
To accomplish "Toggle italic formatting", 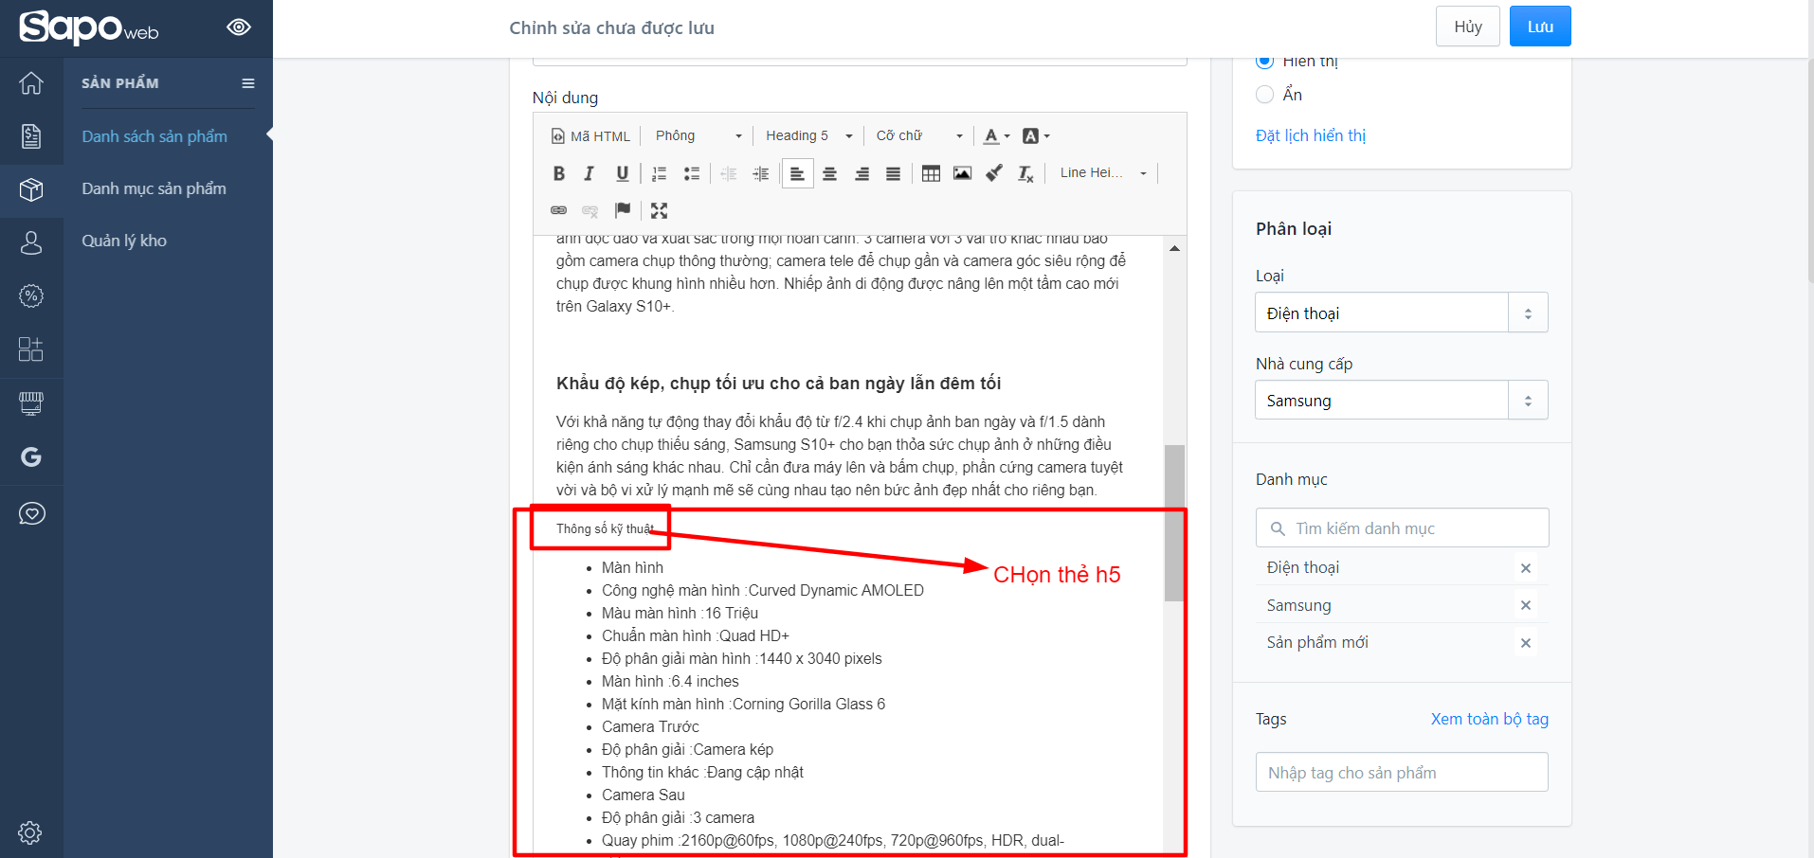I will pos(590,173).
